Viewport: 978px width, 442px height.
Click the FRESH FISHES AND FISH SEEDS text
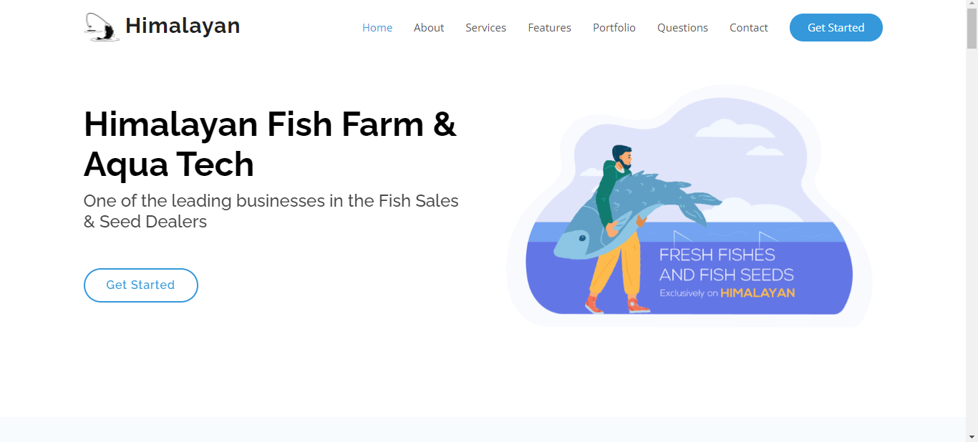tap(726, 265)
